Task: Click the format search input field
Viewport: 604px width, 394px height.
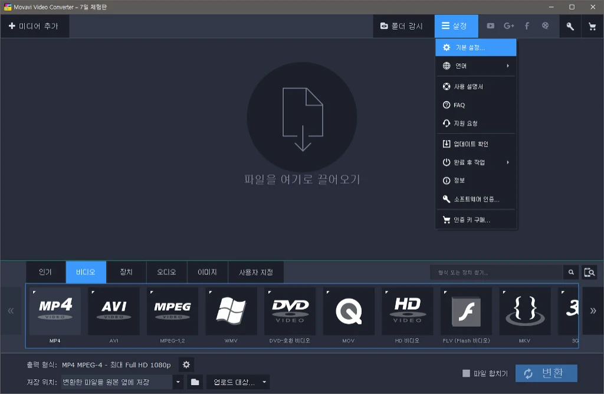Action: click(x=496, y=272)
